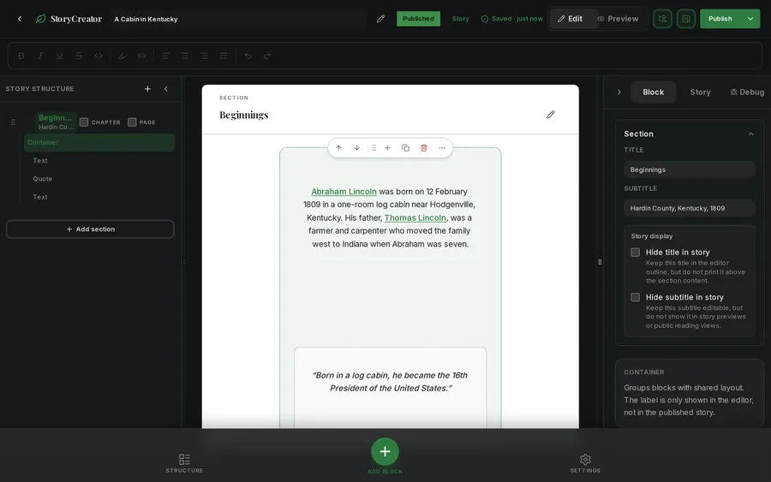The width and height of the screenshot is (771, 482).
Task: Select the Beginnings section in structure tree
Action: tap(56, 122)
